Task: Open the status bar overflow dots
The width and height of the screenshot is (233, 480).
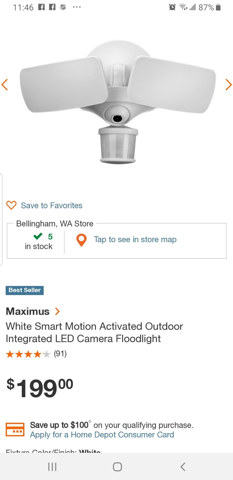Action: point(77,7)
